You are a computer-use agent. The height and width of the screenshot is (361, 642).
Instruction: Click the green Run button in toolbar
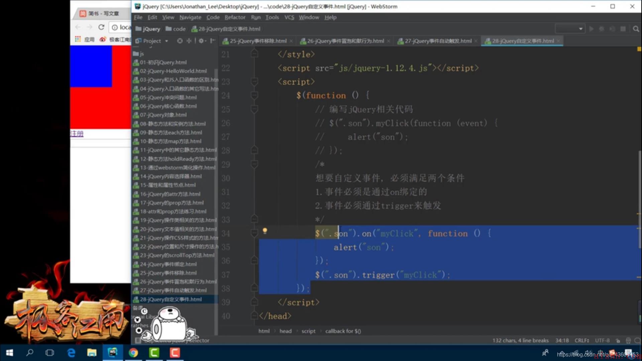point(591,29)
